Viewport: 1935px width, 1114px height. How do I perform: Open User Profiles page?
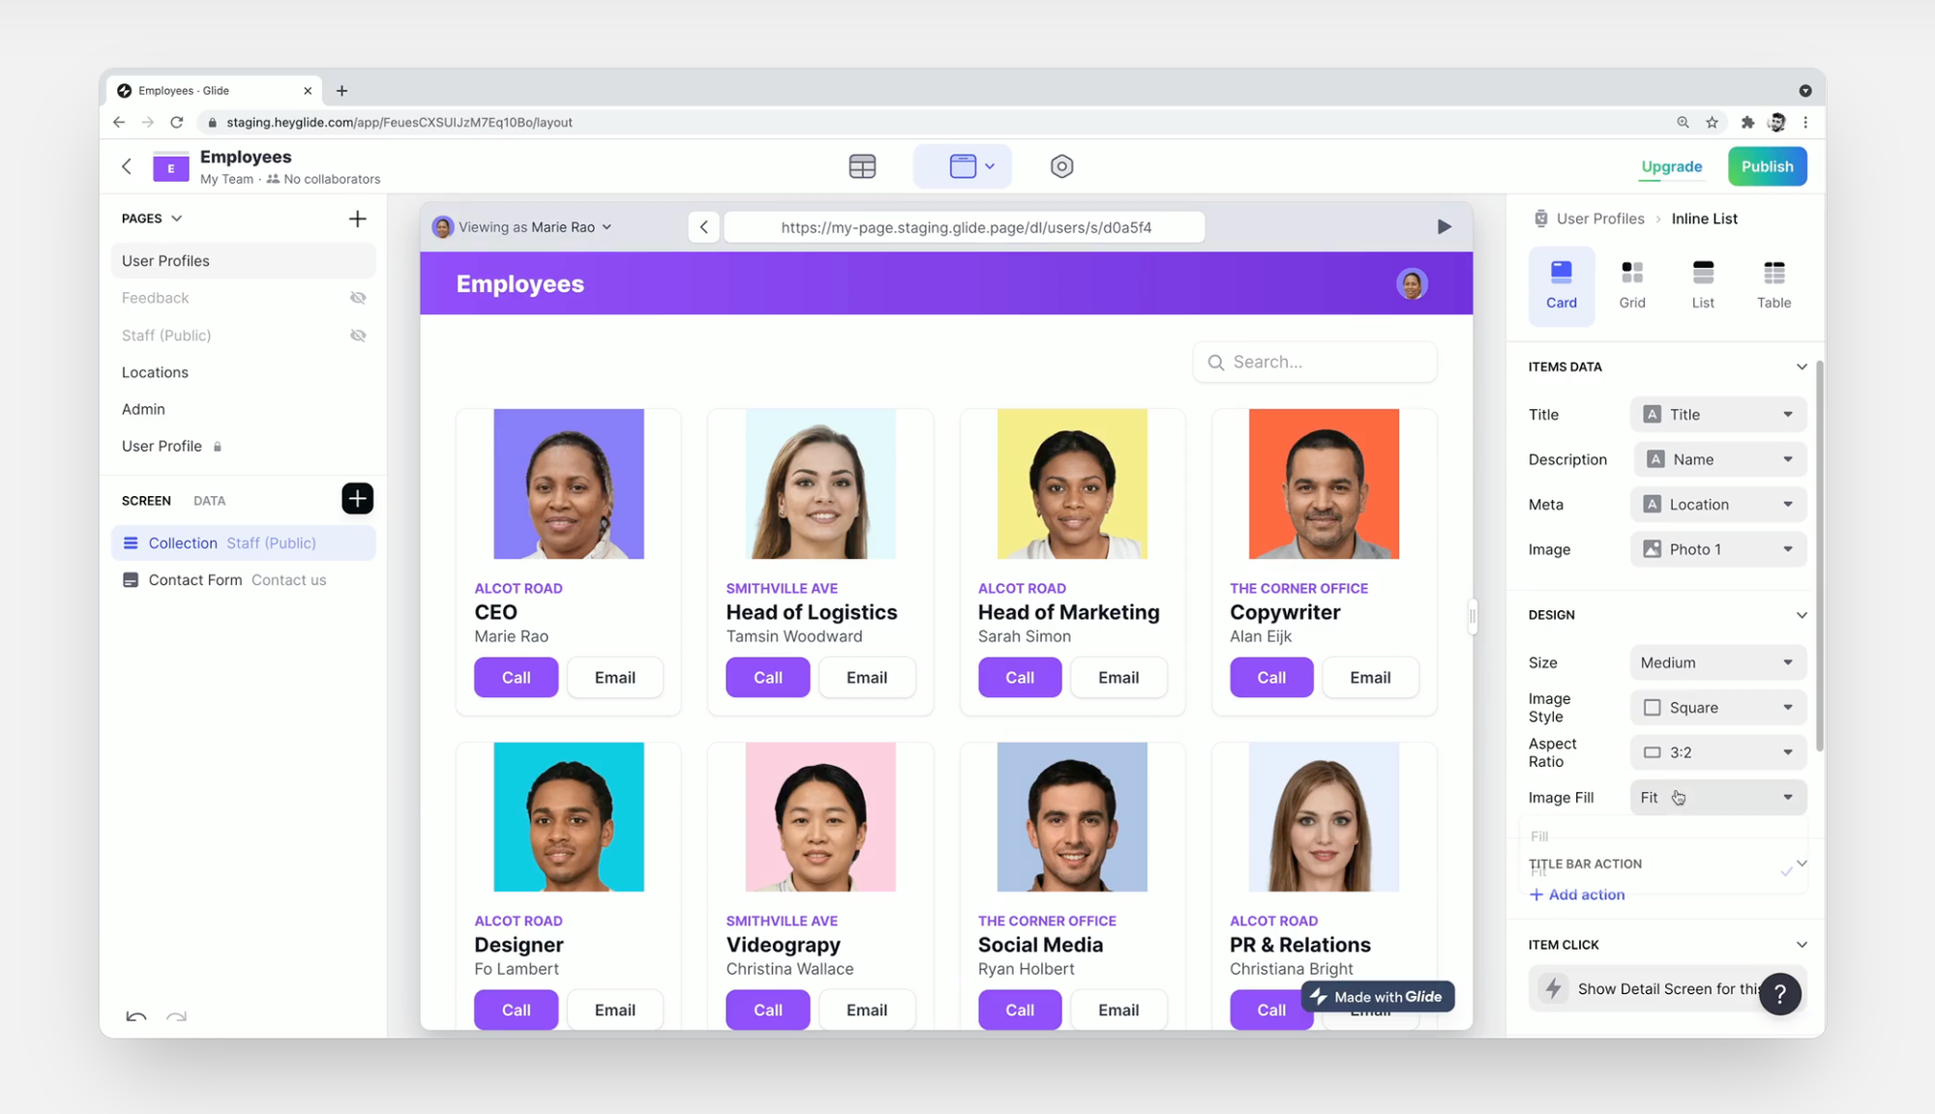point(164,260)
